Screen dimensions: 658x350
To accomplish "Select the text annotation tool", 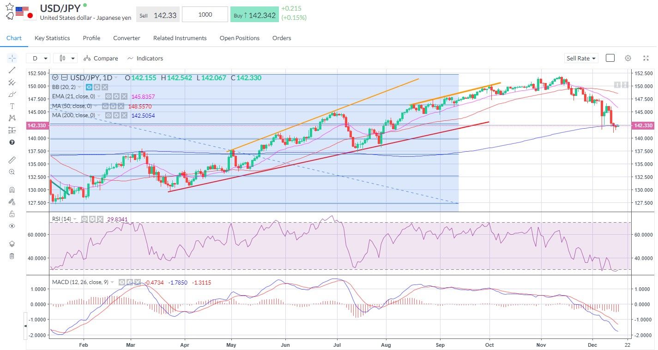I will [x=12, y=106].
